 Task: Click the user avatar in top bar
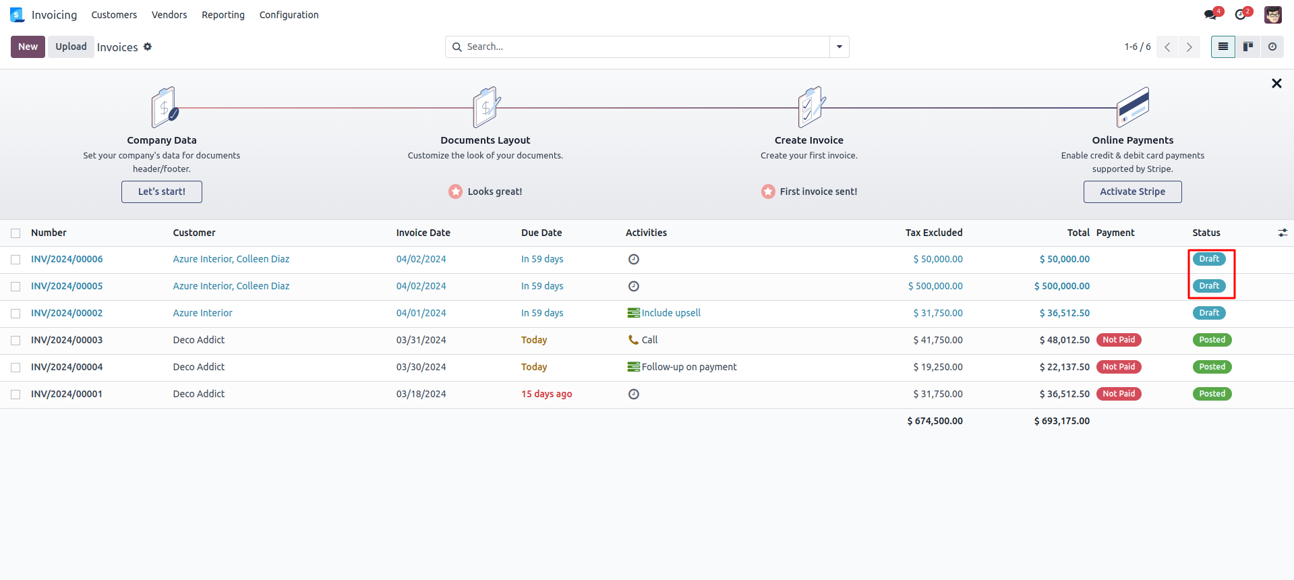1272,15
